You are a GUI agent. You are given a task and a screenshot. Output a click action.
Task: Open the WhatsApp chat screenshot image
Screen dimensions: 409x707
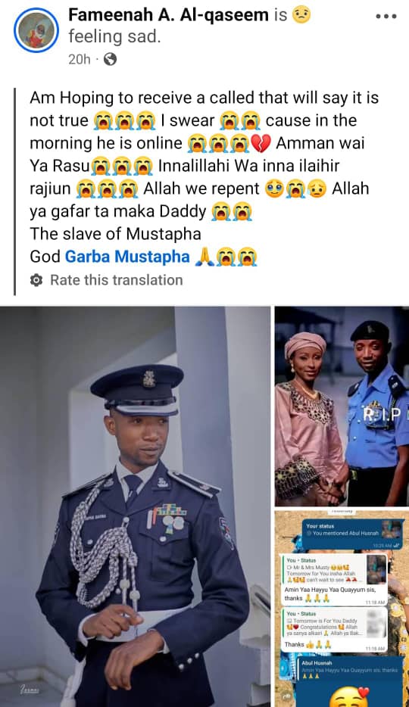tap(342, 609)
